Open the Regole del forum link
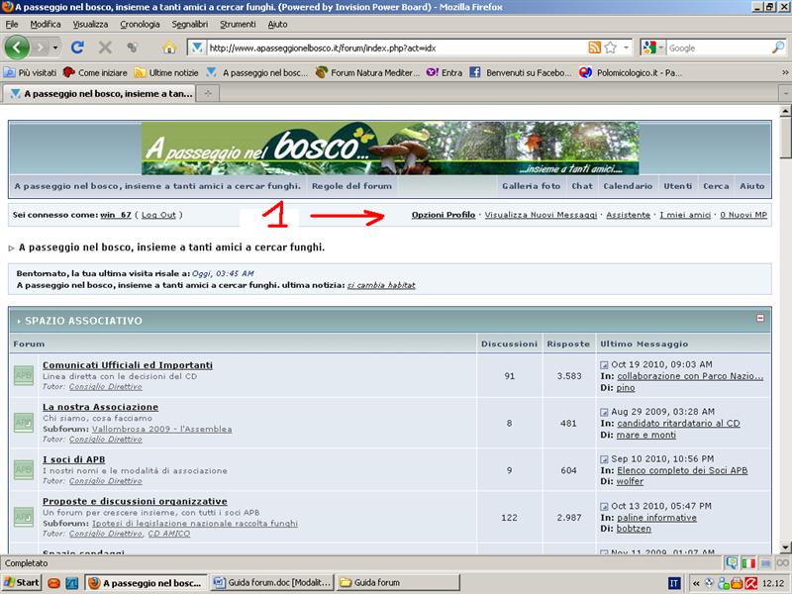The height and width of the screenshot is (594, 792). pos(352,186)
